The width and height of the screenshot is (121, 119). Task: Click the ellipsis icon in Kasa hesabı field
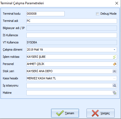[x=114, y=78]
